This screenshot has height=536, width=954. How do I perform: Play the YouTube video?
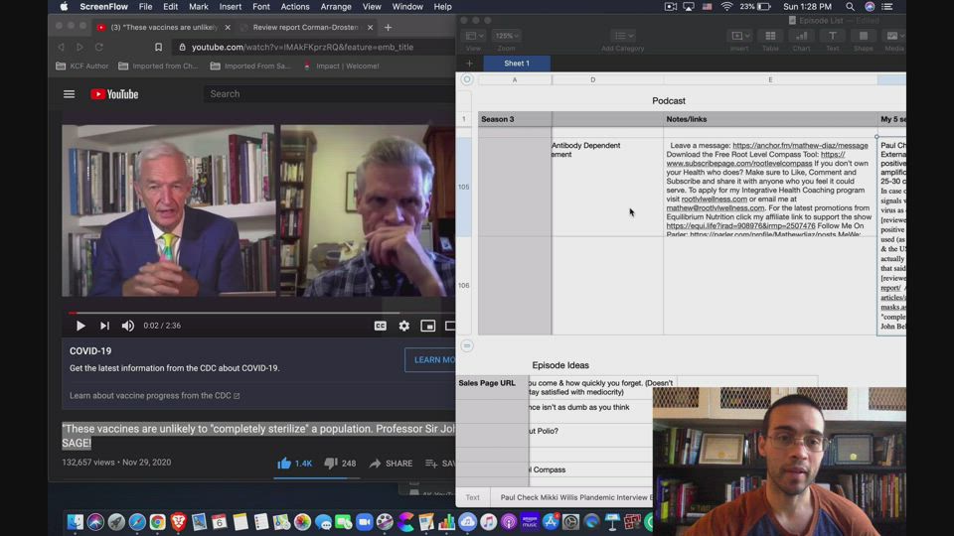pos(80,326)
